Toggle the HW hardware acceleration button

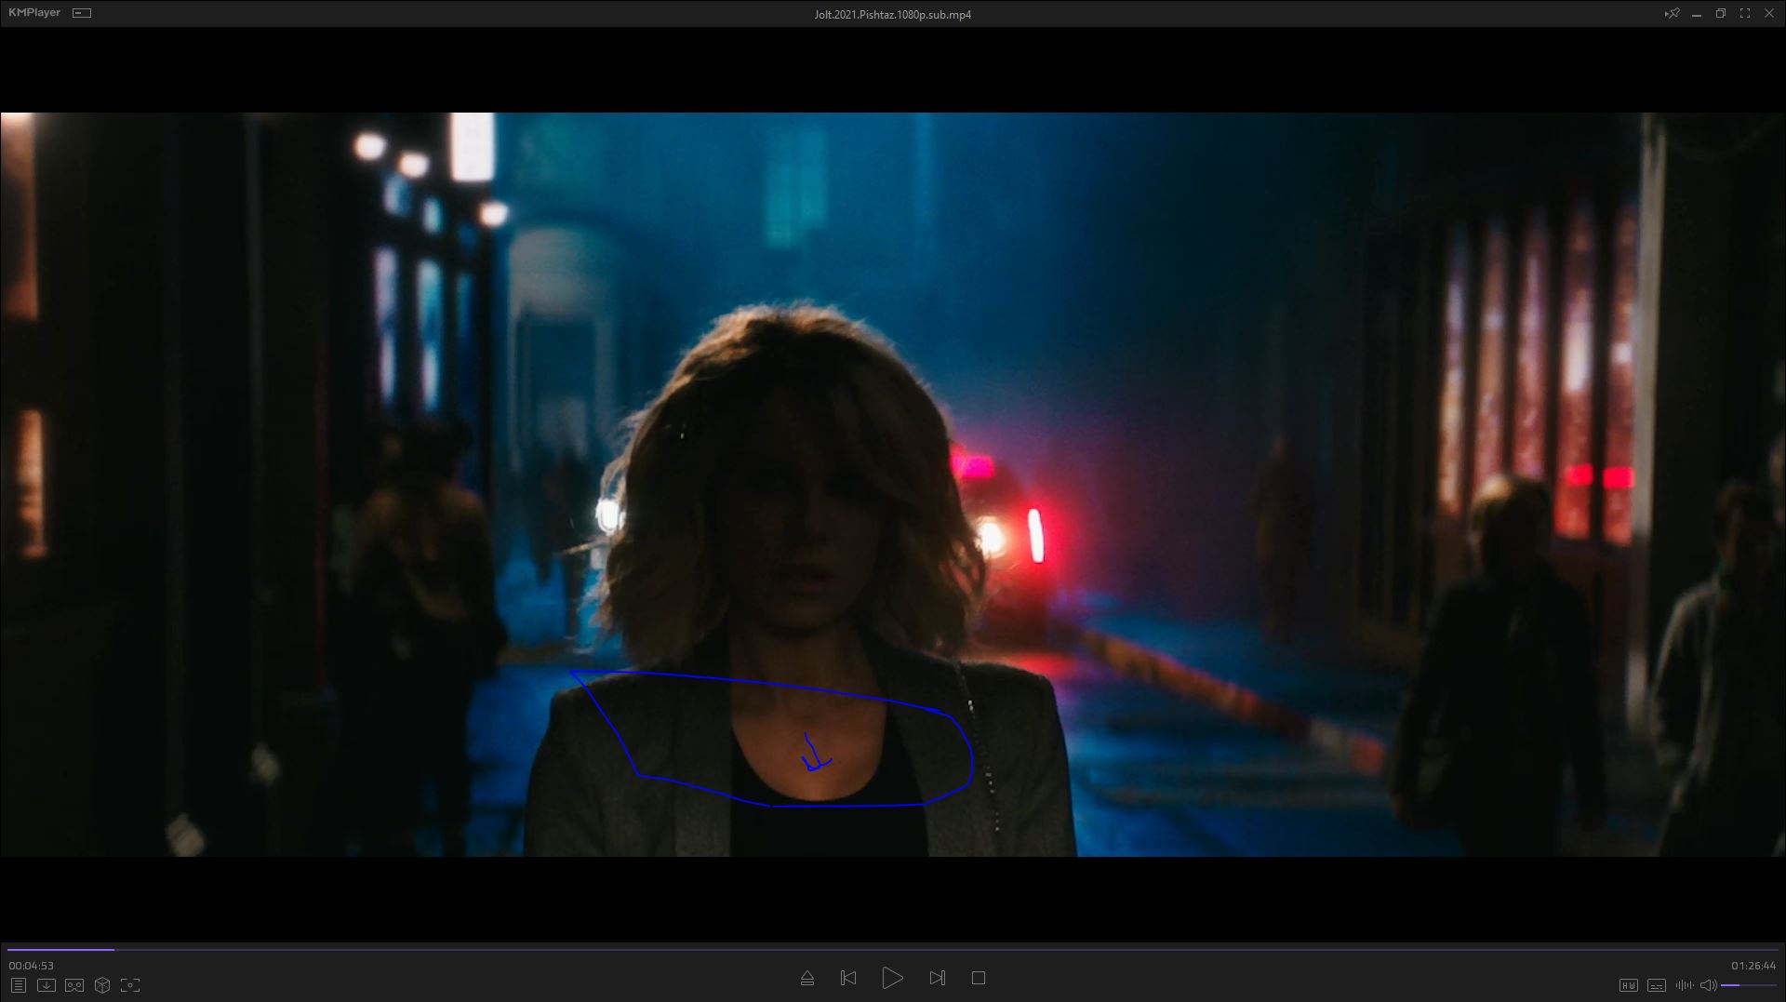tap(1628, 985)
